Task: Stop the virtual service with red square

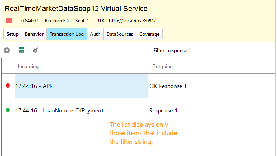Action: (9, 20)
